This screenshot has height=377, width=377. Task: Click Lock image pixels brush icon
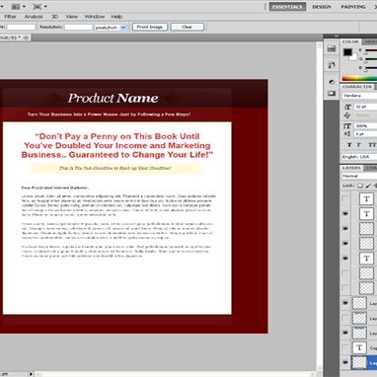click(x=368, y=186)
